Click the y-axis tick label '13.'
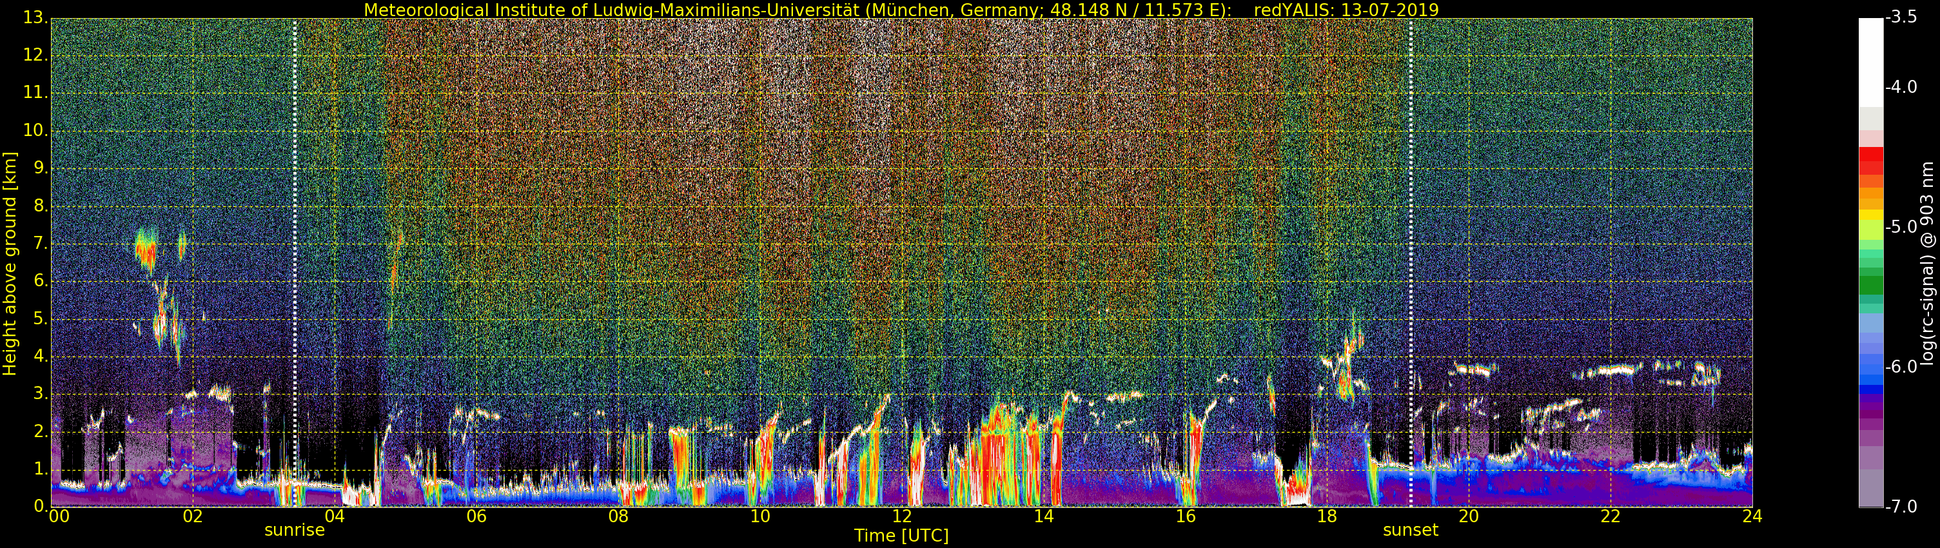 point(35,18)
